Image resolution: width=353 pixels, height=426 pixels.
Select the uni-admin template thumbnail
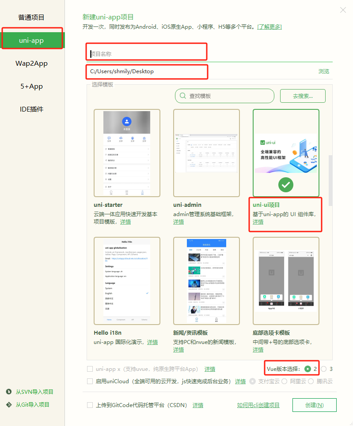(x=206, y=153)
